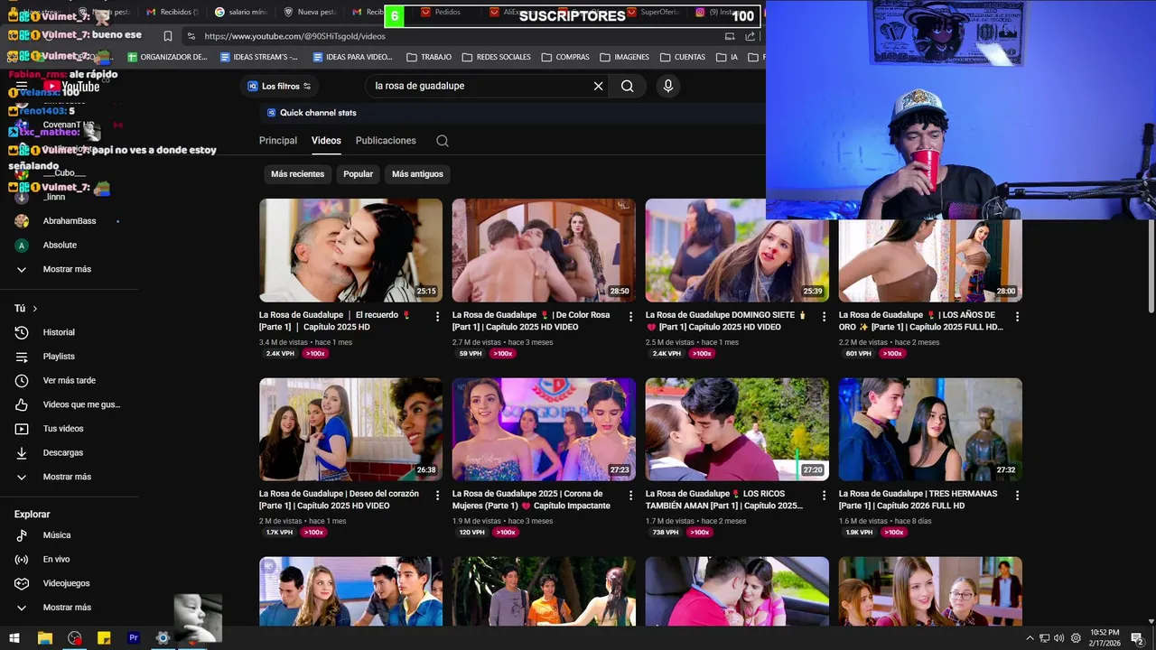This screenshot has width=1156, height=650.
Task: Select the Videos tab
Action: (326, 141)
